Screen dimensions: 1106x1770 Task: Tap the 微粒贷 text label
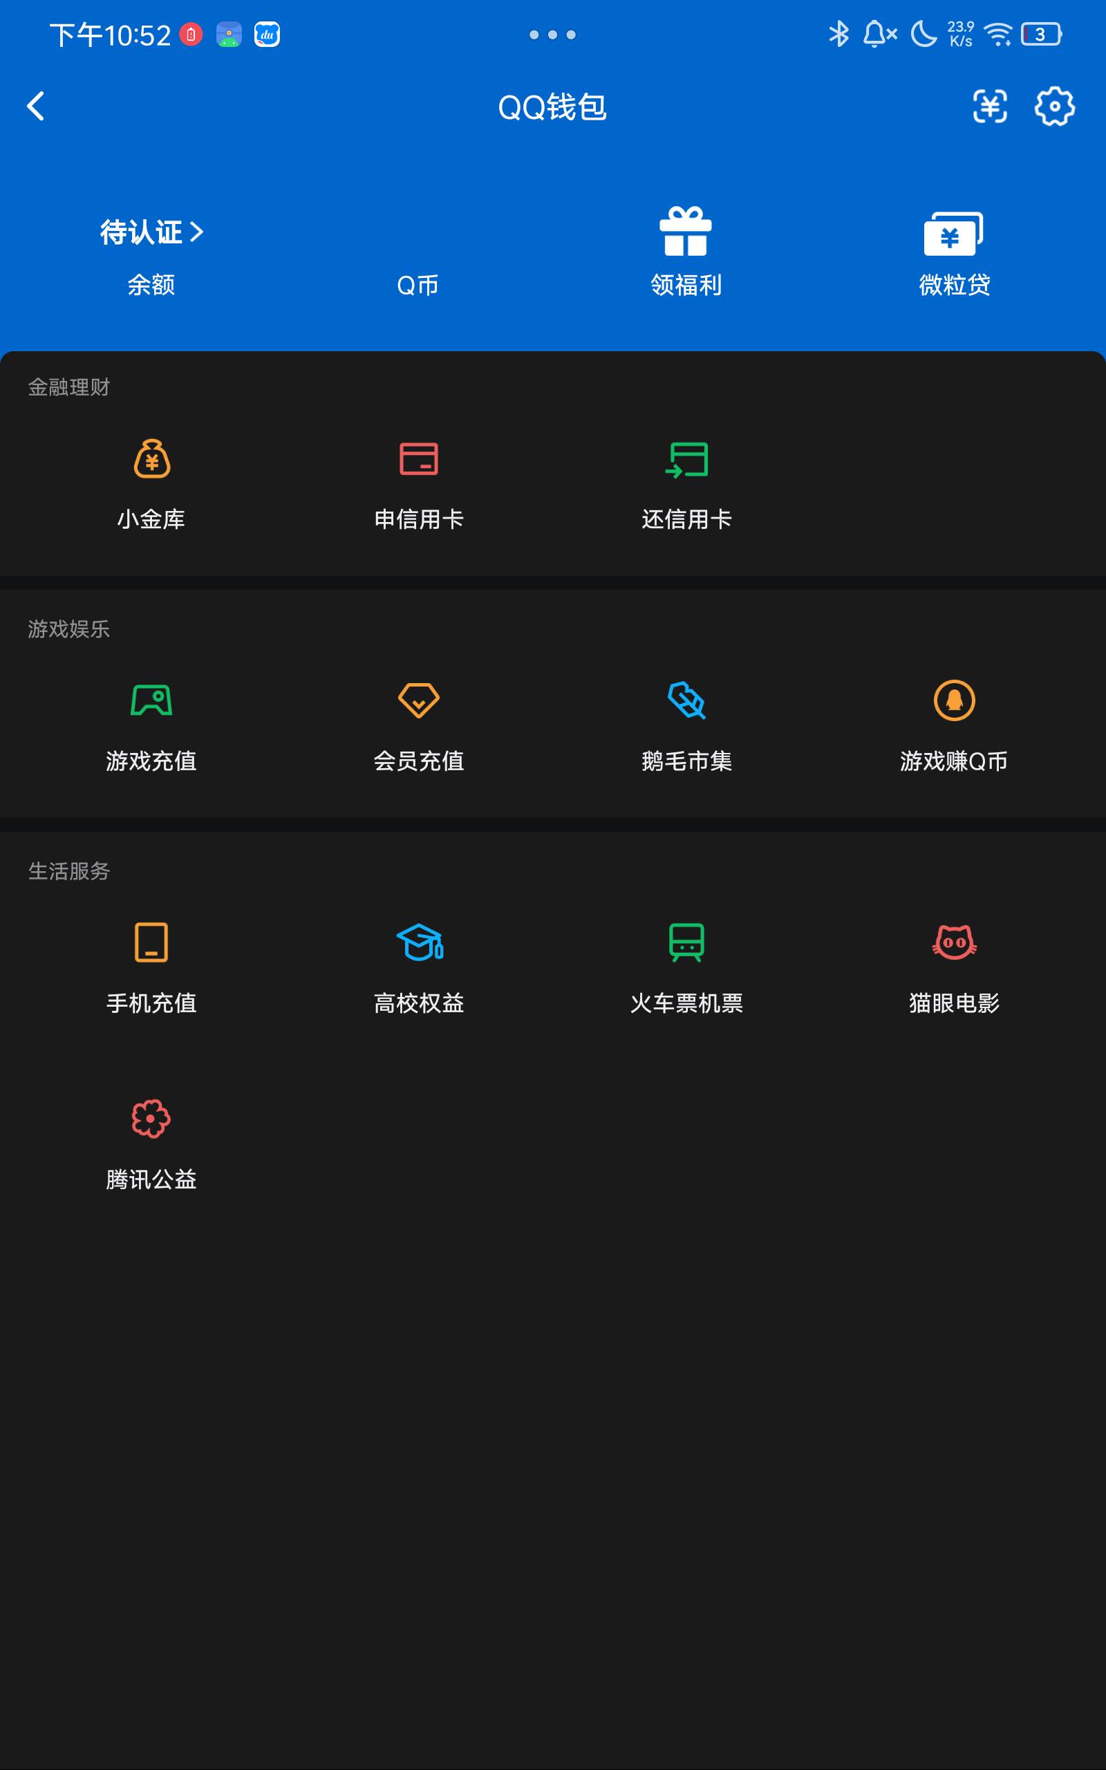[954, 285]
